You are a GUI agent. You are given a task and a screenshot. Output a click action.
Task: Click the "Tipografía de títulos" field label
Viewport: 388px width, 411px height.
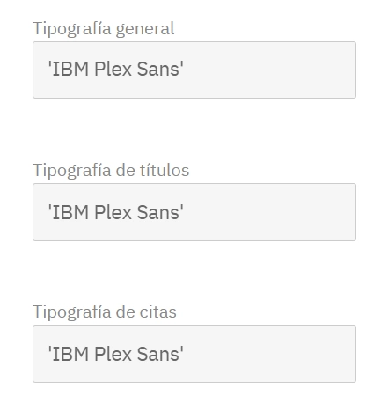coord(111,170)
